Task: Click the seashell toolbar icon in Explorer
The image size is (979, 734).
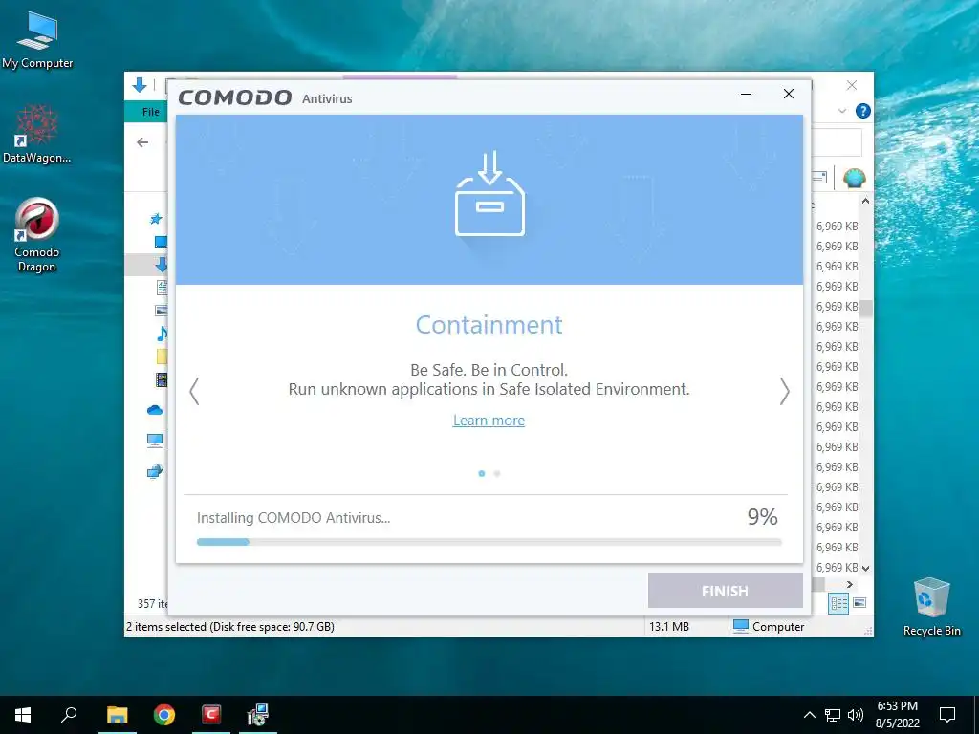Action: (x=854, y=178)
